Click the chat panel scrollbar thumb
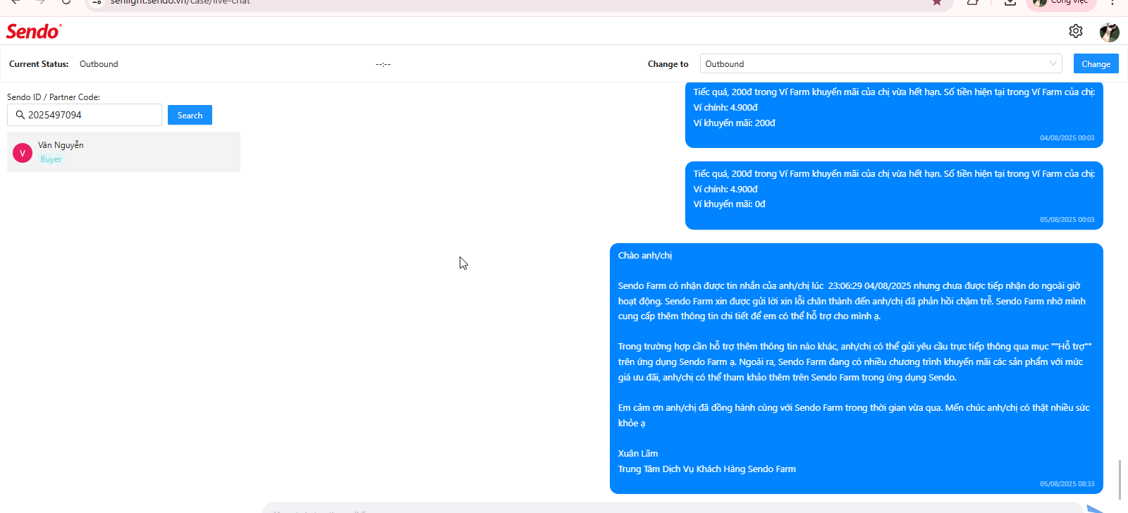This screenshot has height=513, width=1128. [1119, 479]
